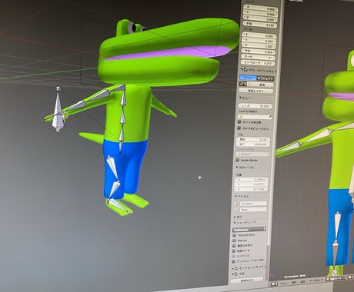Screen dimensions: 354x292
Task: Open the 選択 menu in 3D view header
Action: [x=294, y=282]
